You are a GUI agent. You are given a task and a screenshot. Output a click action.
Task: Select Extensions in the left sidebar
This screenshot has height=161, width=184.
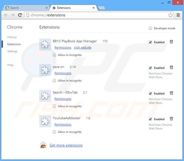click(x=14, y=44)
